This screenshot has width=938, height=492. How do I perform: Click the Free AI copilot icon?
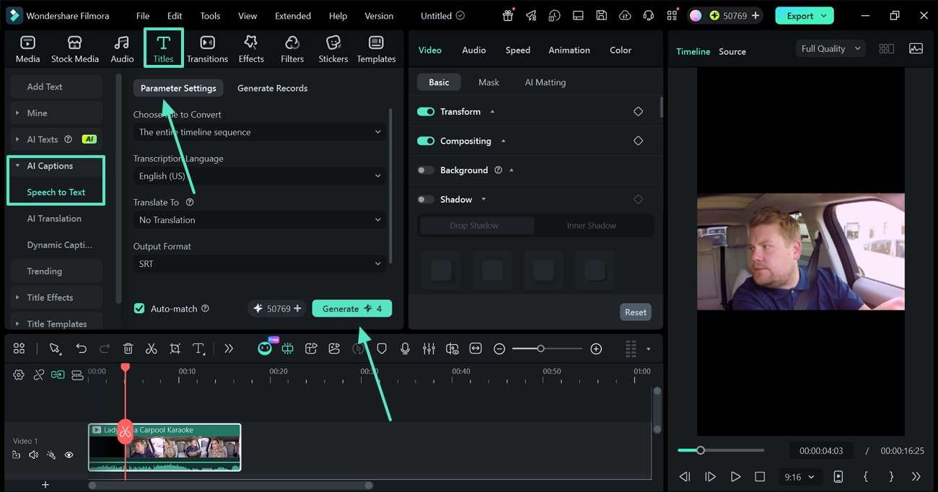point(265,348)
